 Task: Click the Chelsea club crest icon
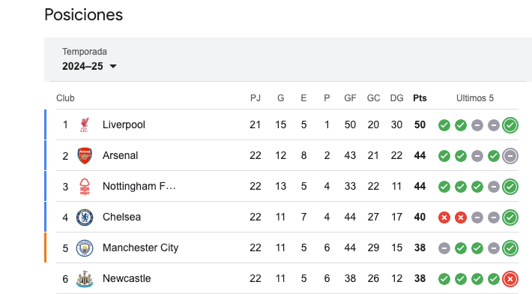click(85, 217)
